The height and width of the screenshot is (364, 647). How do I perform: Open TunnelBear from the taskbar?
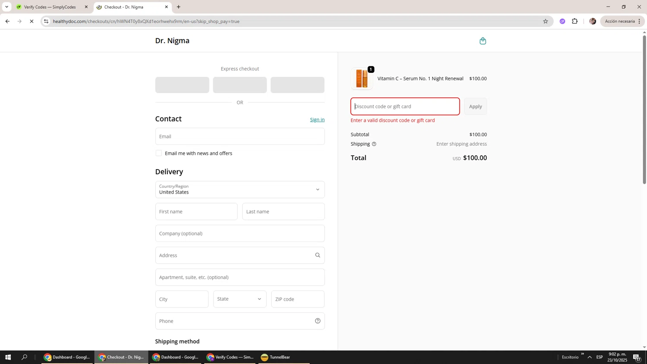284,357
